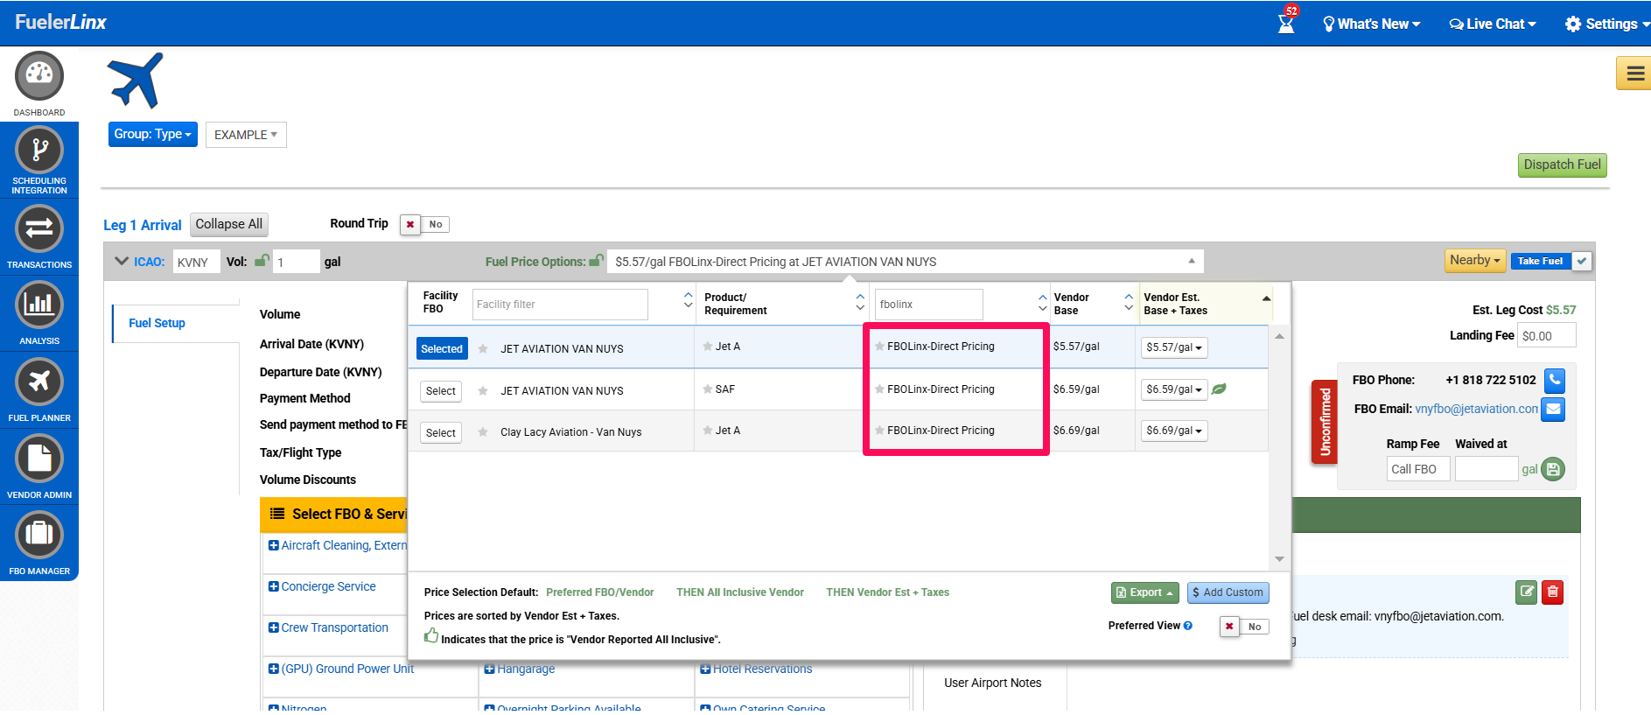The image size is (1651, 715).
Task: Click the red trash delete icon
Action: coord(1553,592)
